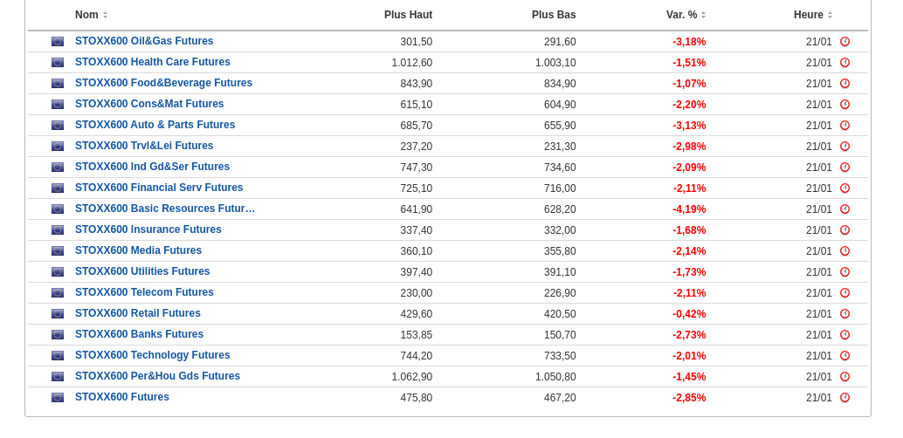Click the clock icon in the Insurance Futures row

[844, 230]
